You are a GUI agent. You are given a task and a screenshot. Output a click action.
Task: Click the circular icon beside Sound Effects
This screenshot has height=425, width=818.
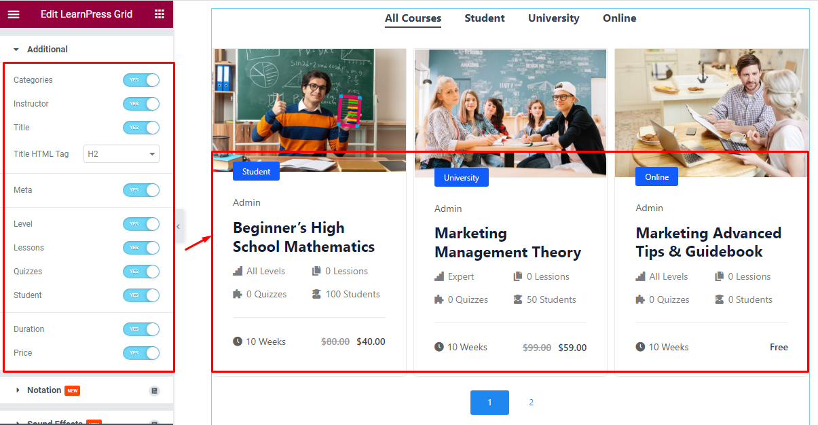point(155,421)
